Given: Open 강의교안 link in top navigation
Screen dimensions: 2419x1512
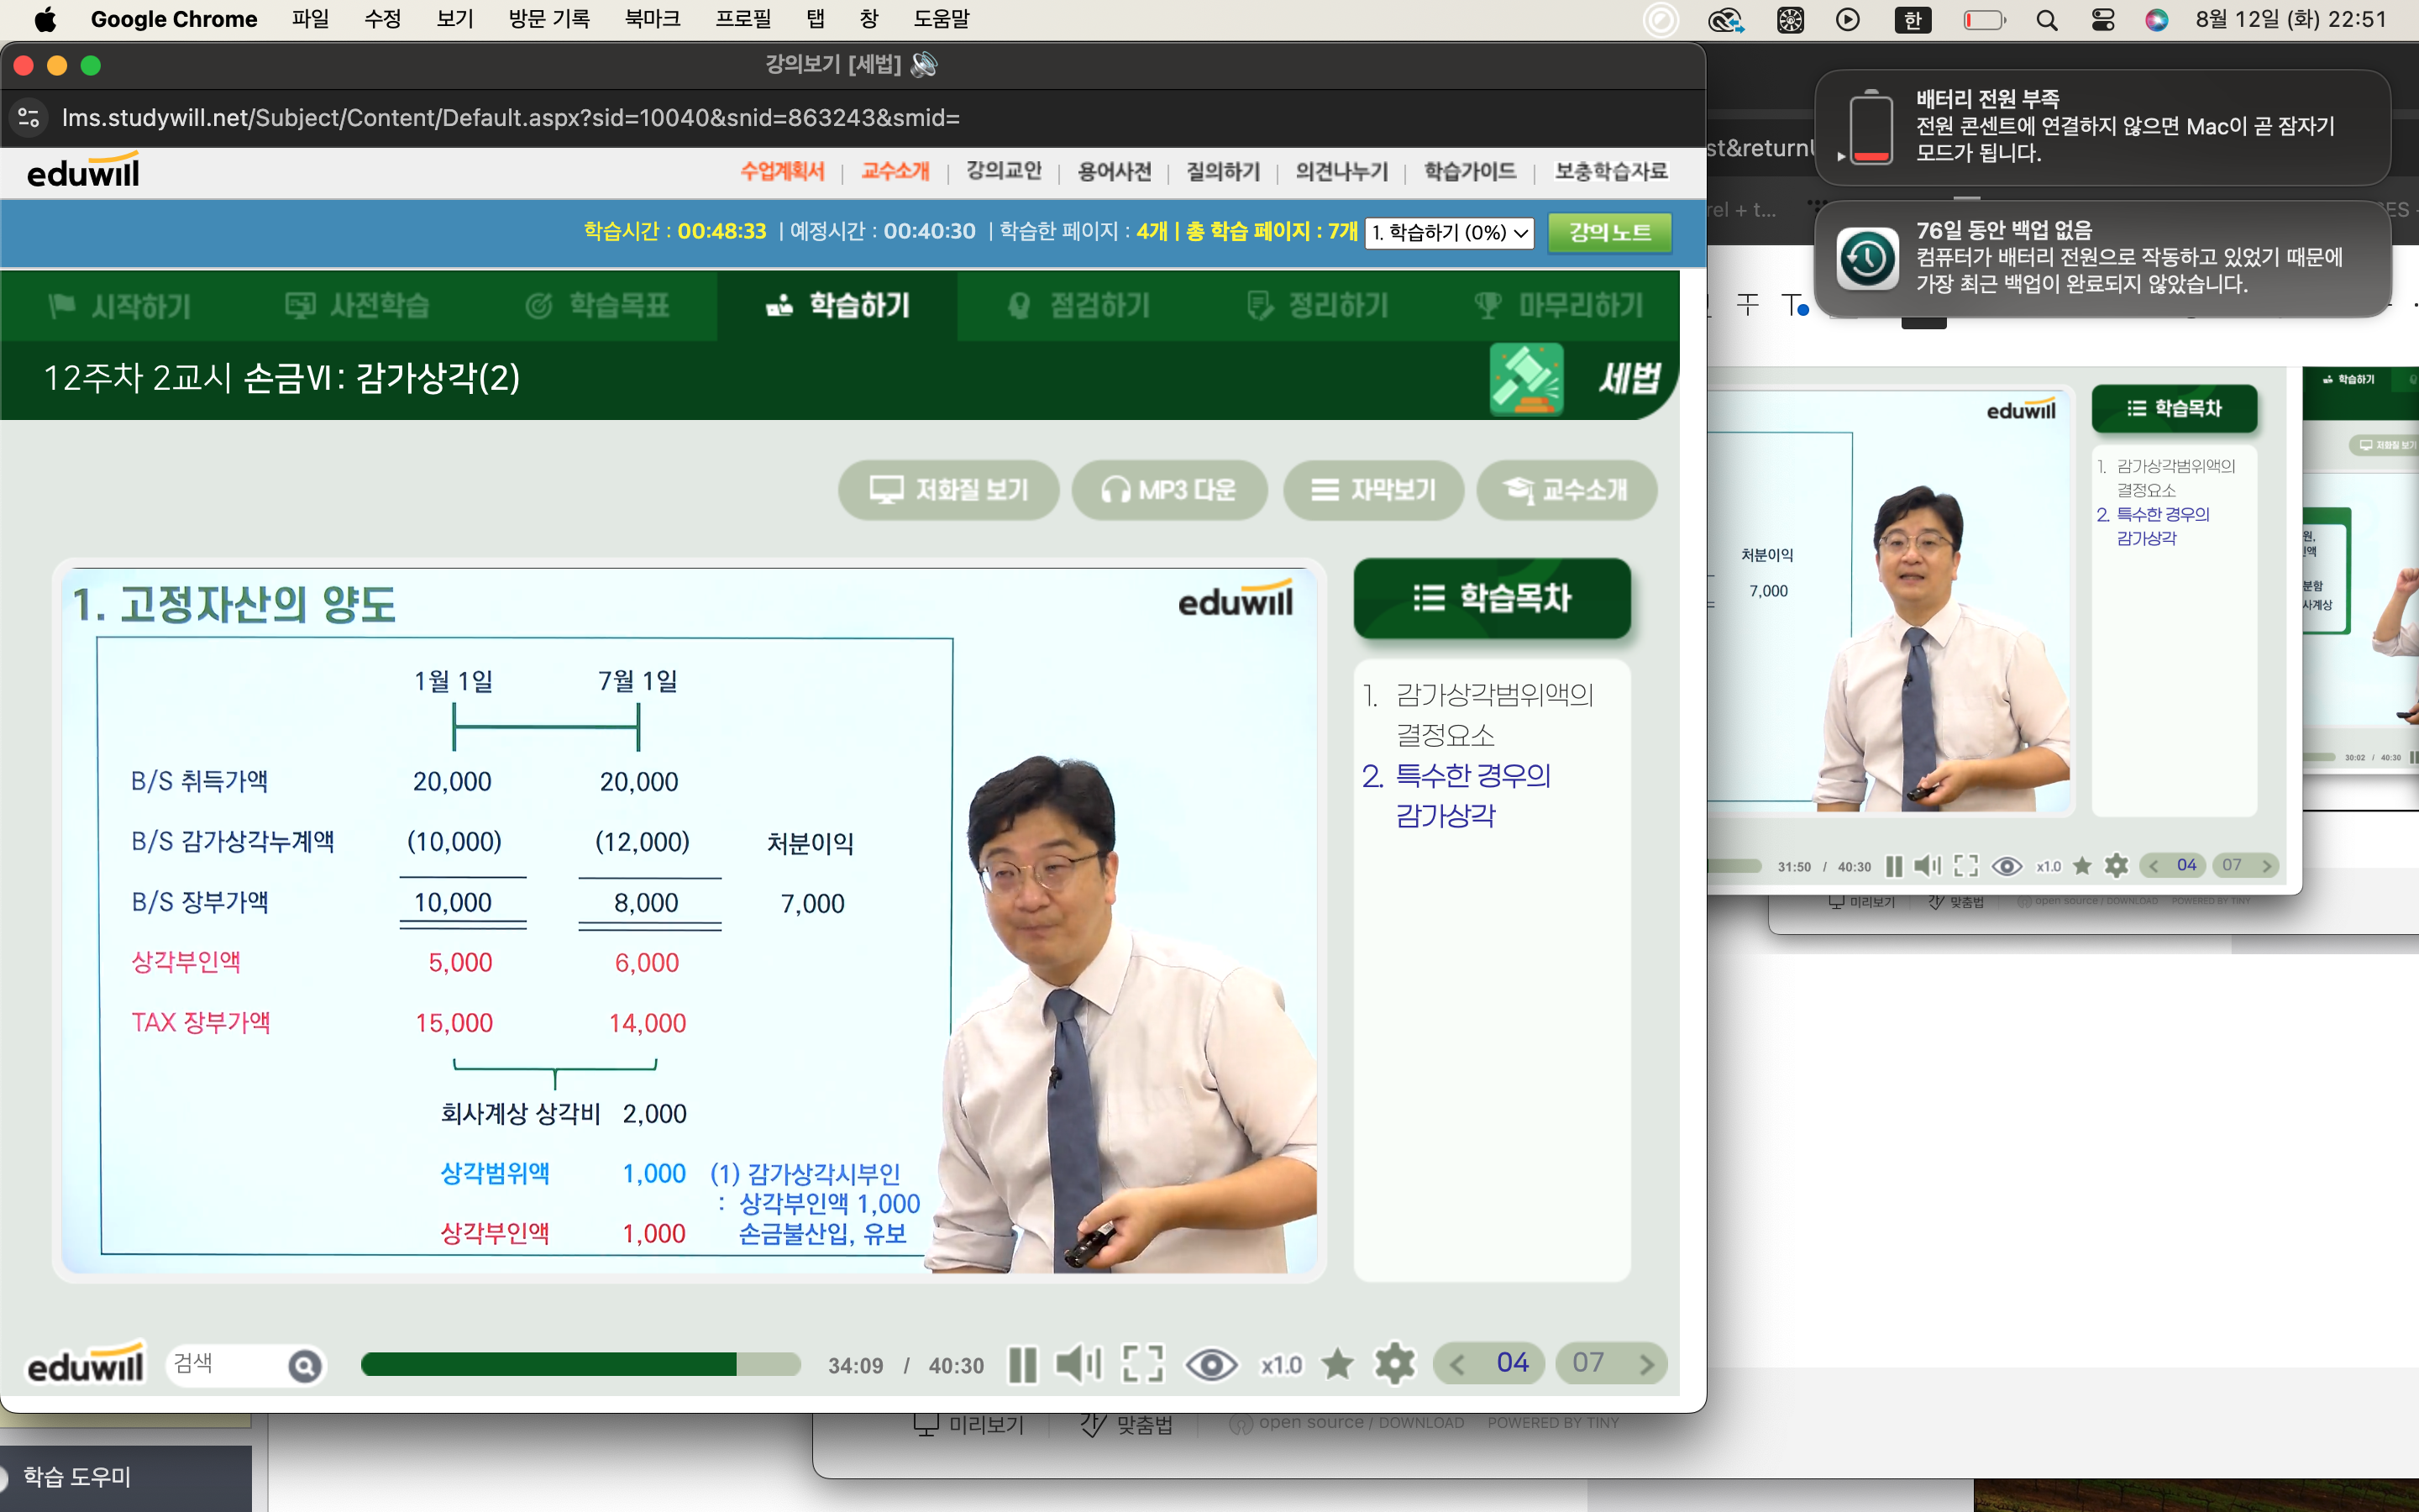Looking at the screenshot, I should click(1004, 172).
